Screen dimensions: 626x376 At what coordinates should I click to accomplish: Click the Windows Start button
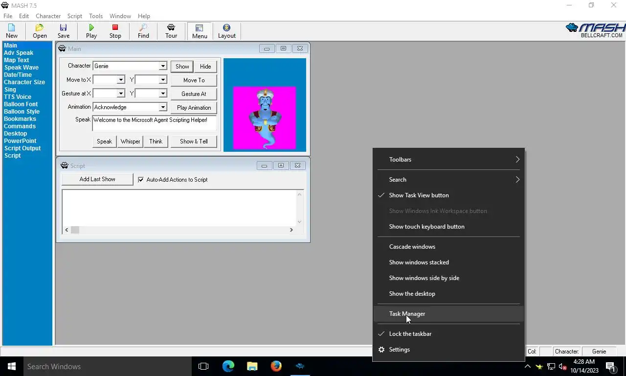coord(11,366)
